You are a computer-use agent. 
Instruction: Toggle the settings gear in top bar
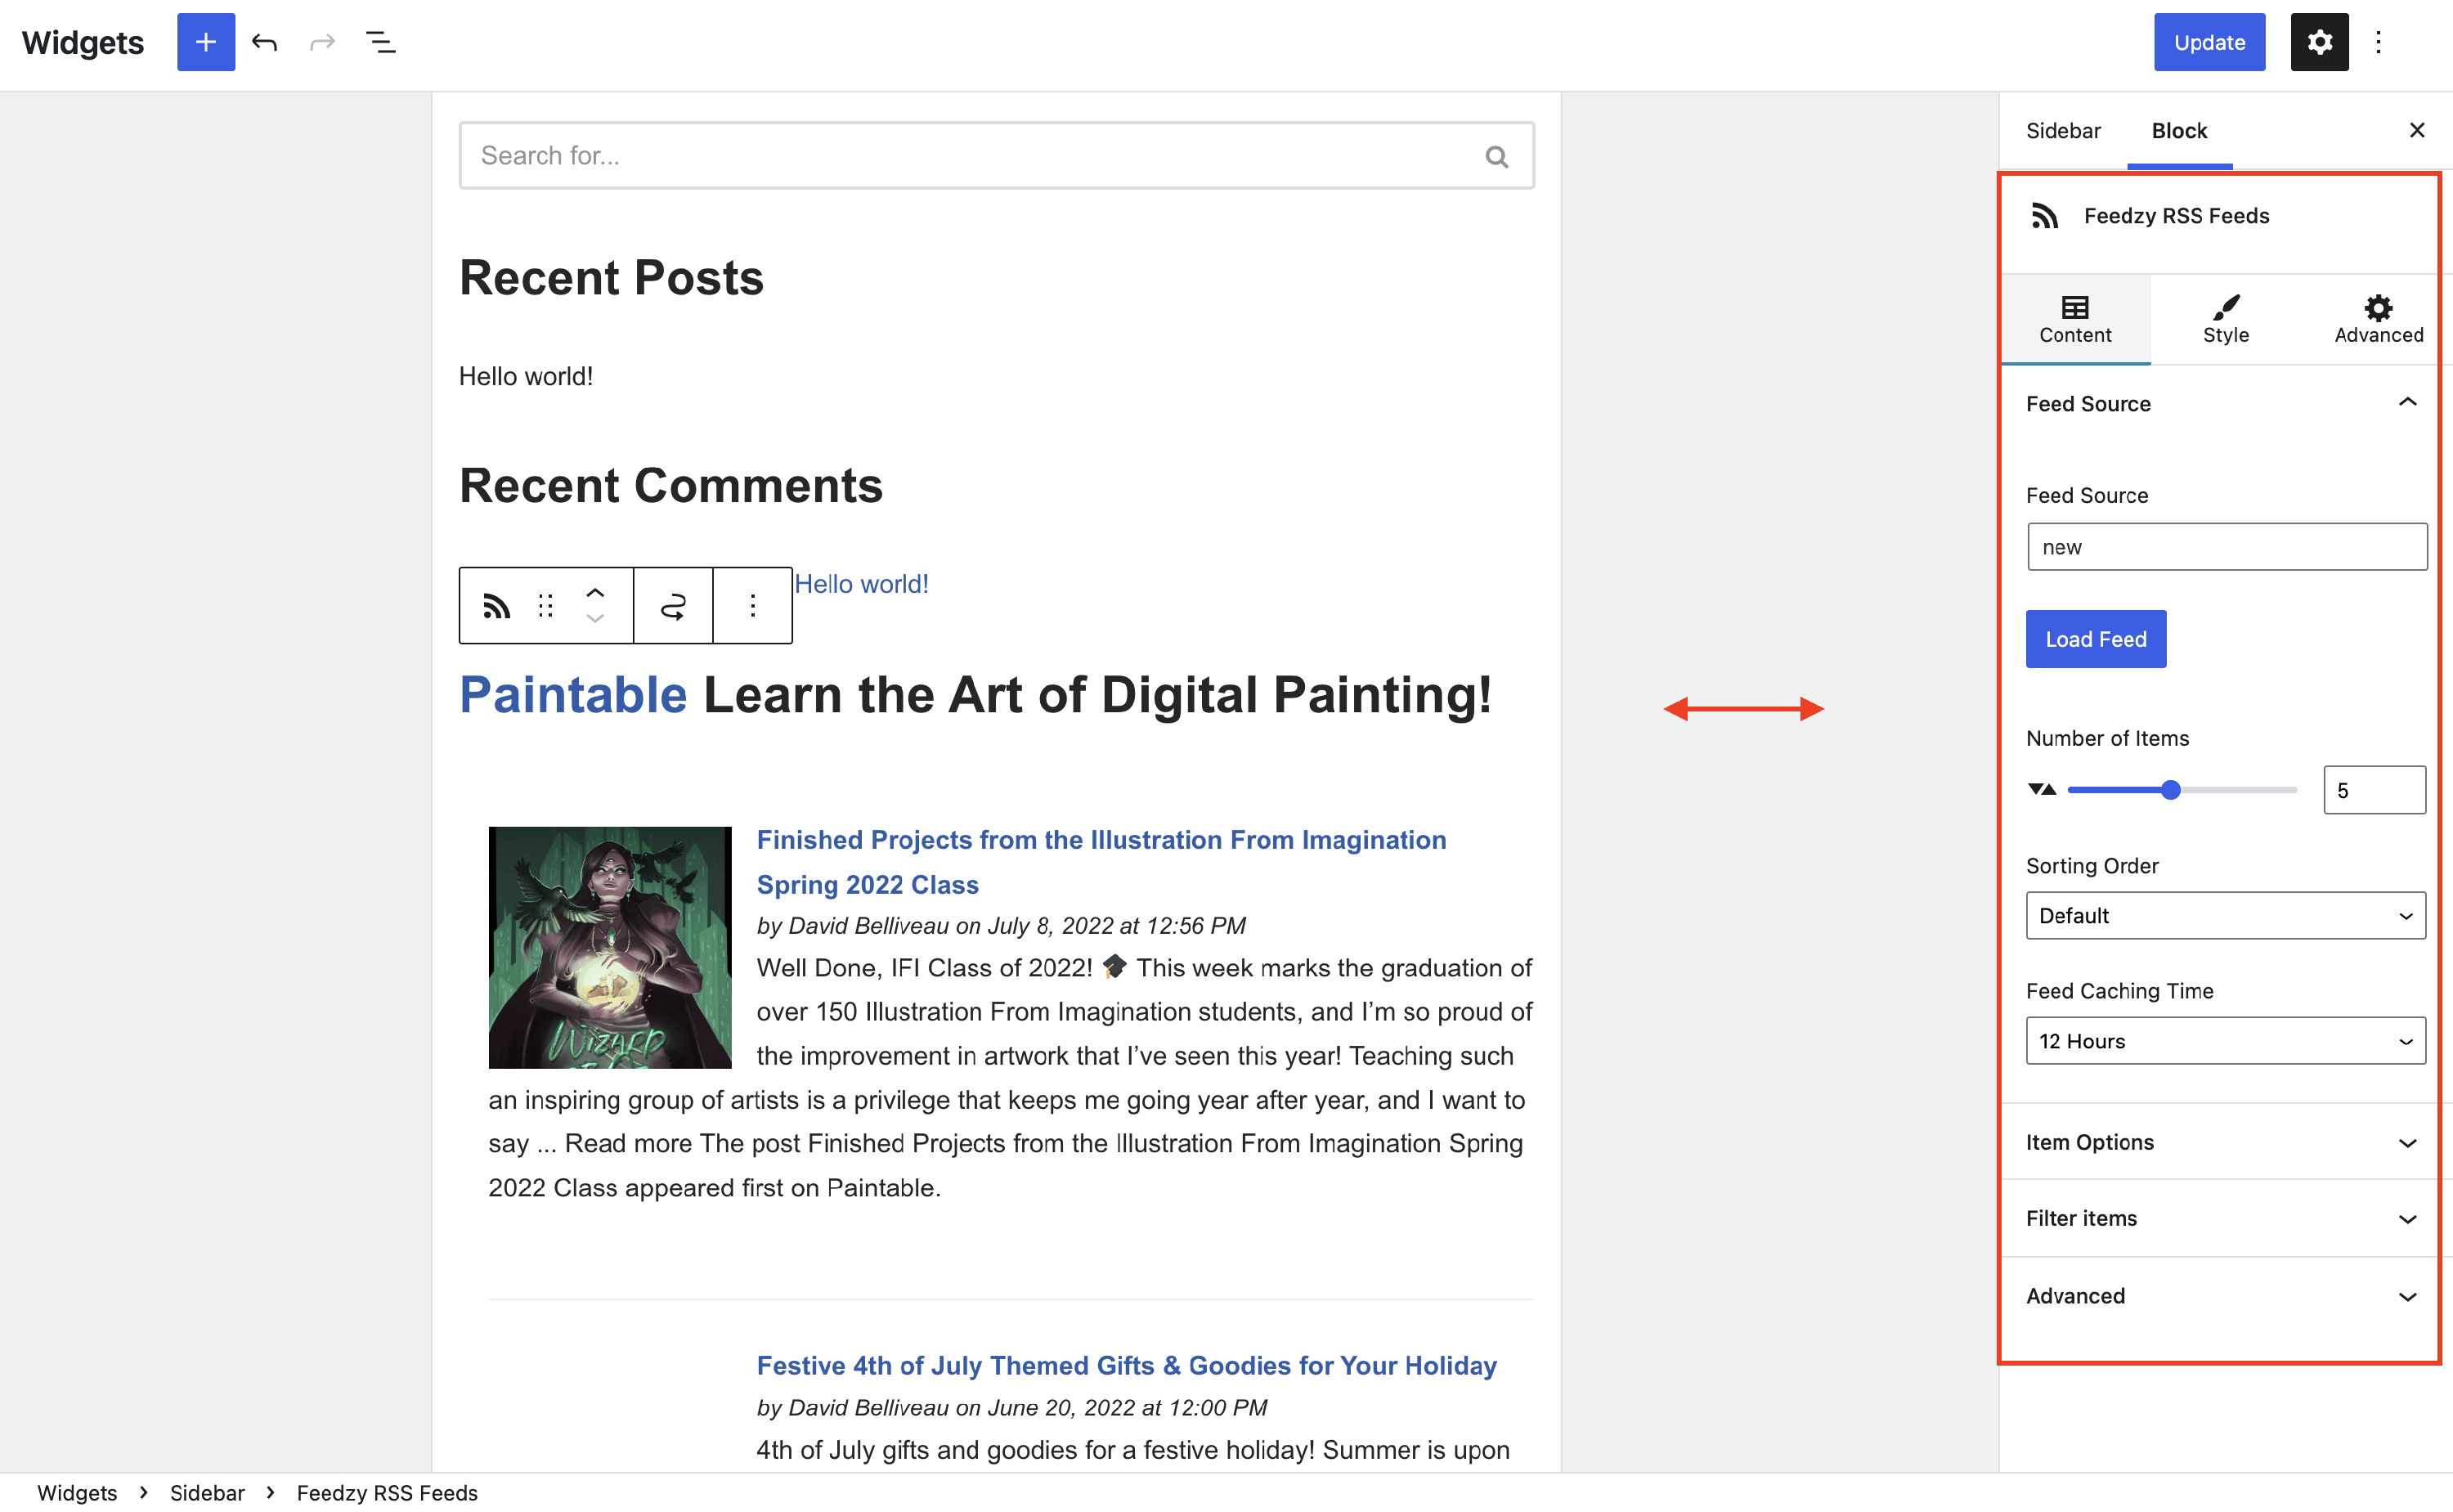(2319, 42)
